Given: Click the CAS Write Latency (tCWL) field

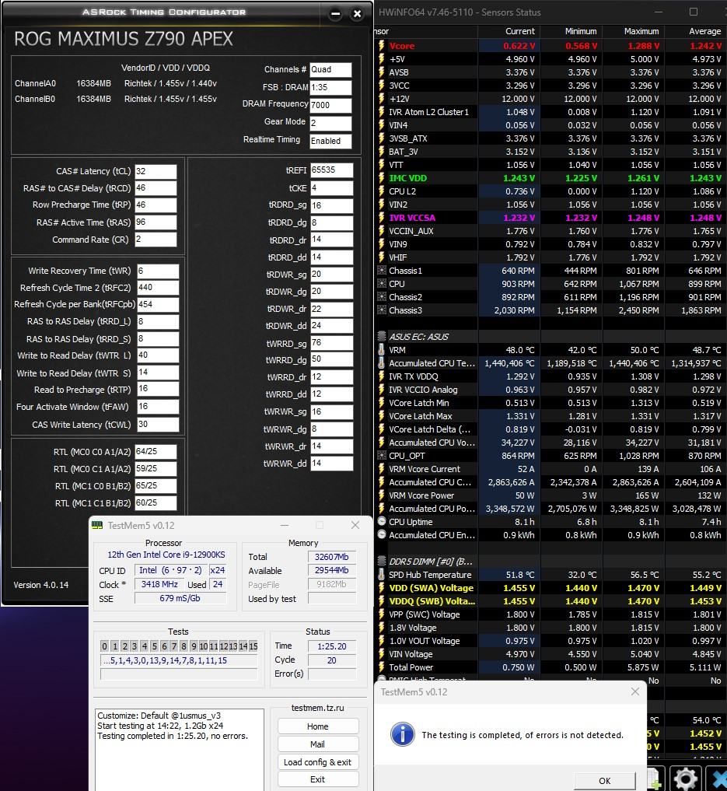Looking at the screenshot, I should [158, 424].
